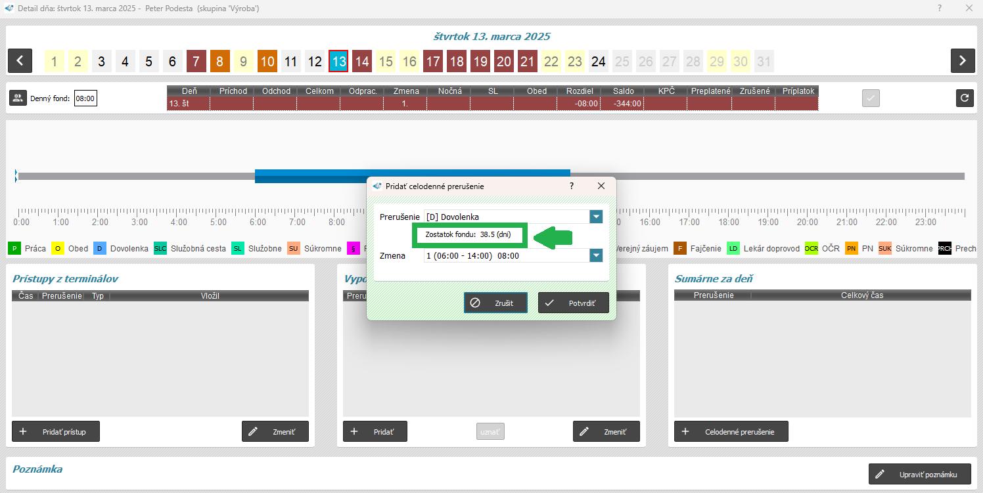This screenshot has width=983, height=493.
Task: Click the green Práca legend swatch
Action: [14, 248]
